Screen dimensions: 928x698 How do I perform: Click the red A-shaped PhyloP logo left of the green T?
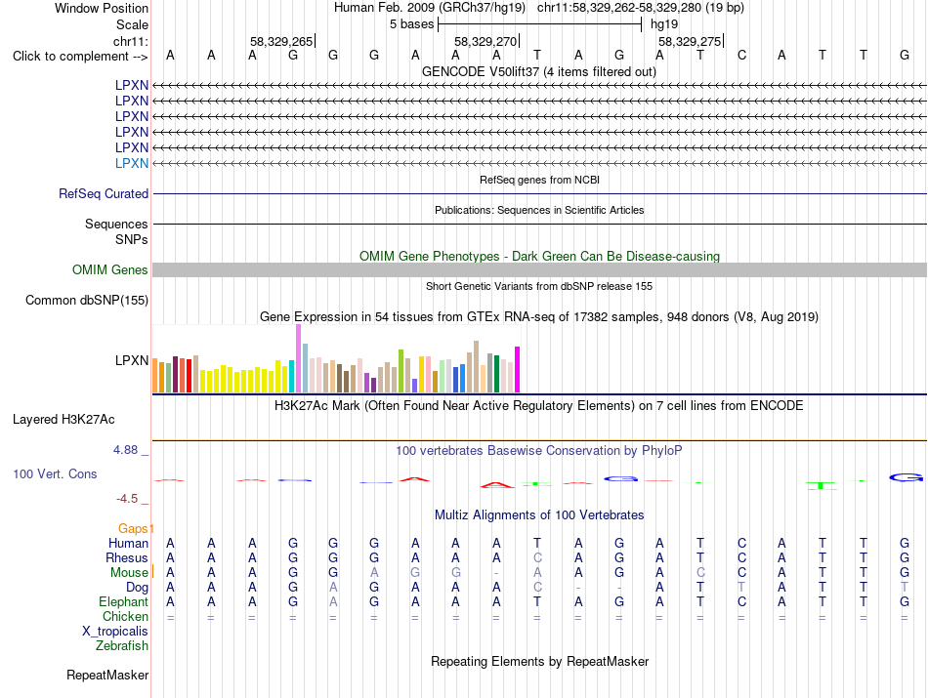497,485
